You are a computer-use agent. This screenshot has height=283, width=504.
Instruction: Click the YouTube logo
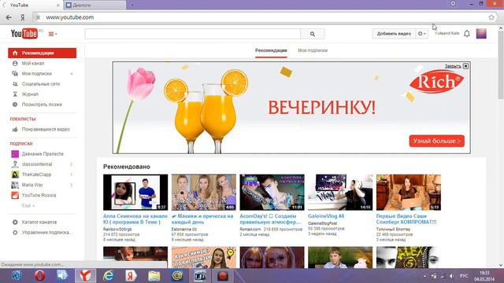[x=24, y=33]
